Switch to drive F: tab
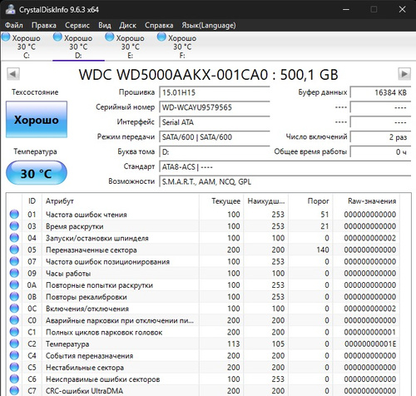416x396 pixels. pyautogui.click(x=182, y=46)
